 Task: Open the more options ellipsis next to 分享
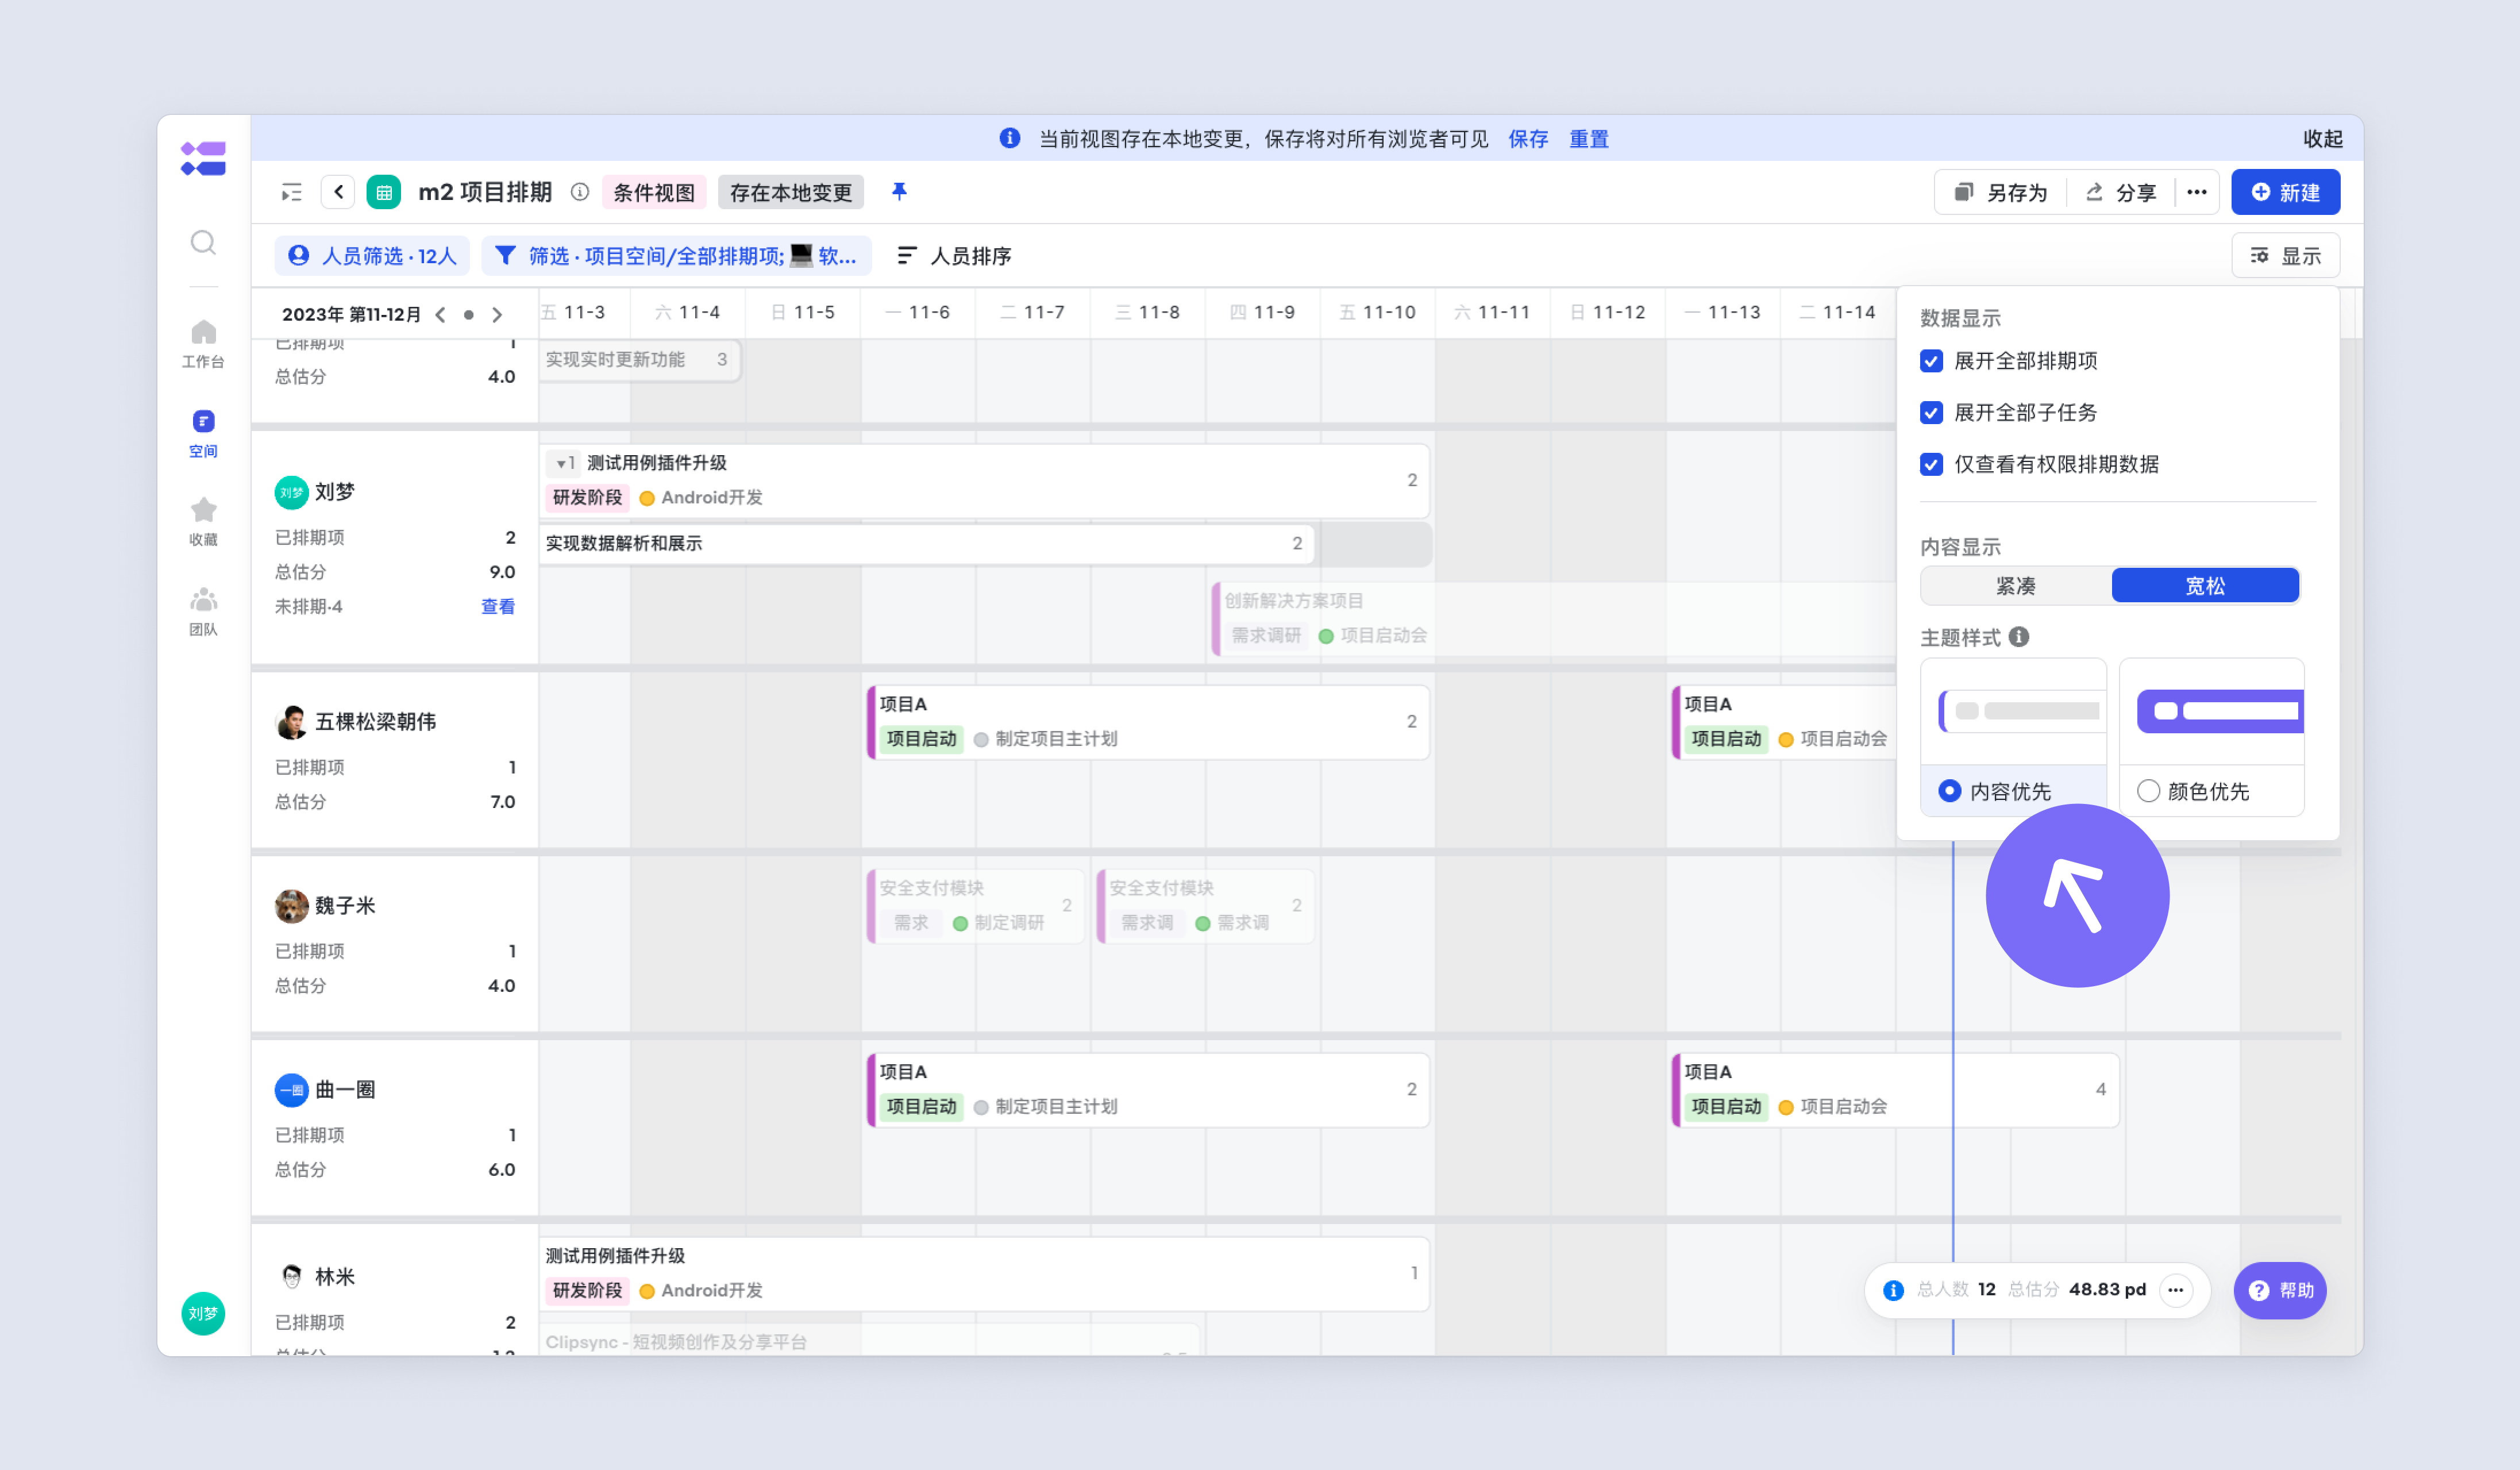[x=2197, y=192]
